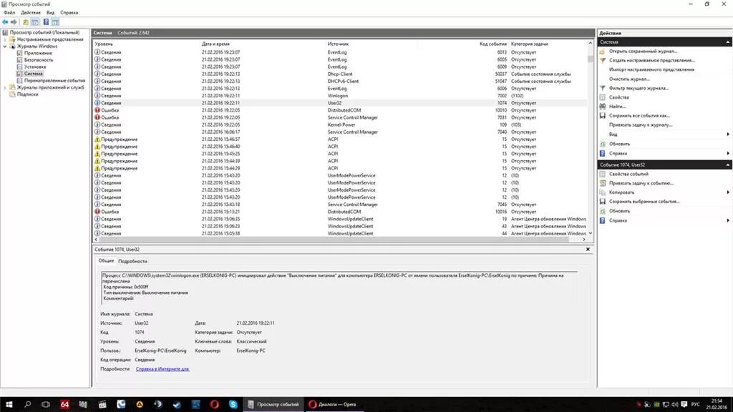Open the Файл menu

[x=9, y=13]
